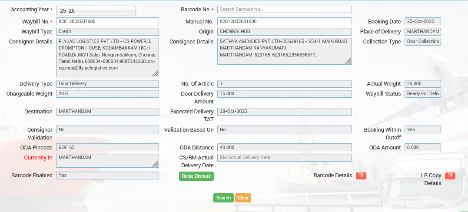Select the Booking Date field
Screen dimensions: 468x212
click(x=422, y=21)
